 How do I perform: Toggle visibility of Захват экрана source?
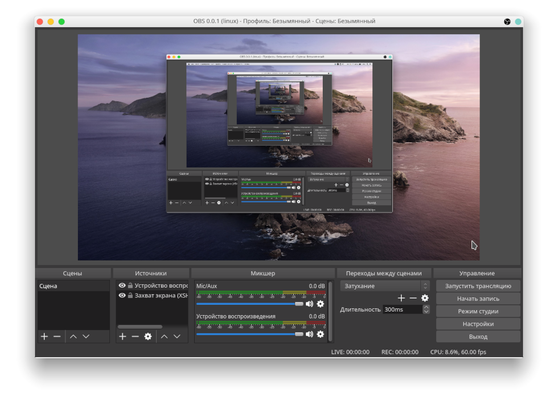[122, 295]
